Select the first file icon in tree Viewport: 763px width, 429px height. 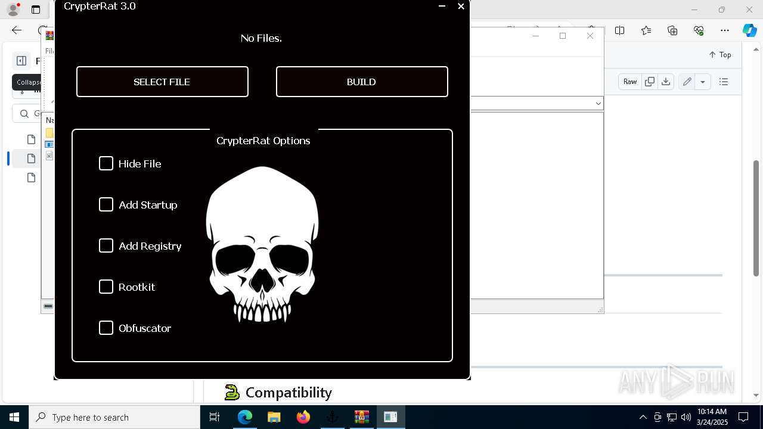coord(32,139)
